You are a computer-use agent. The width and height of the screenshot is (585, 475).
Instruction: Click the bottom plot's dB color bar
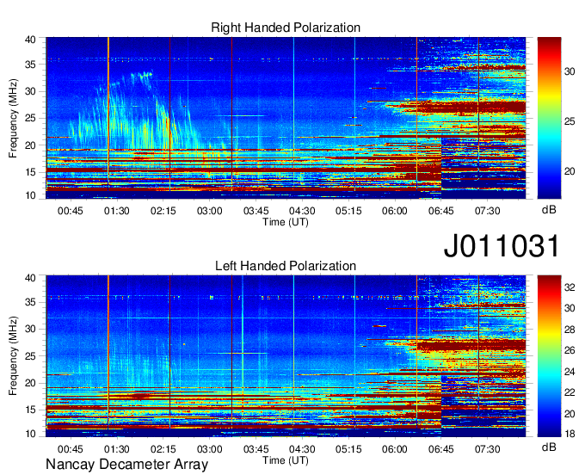[x=549, y=356]
